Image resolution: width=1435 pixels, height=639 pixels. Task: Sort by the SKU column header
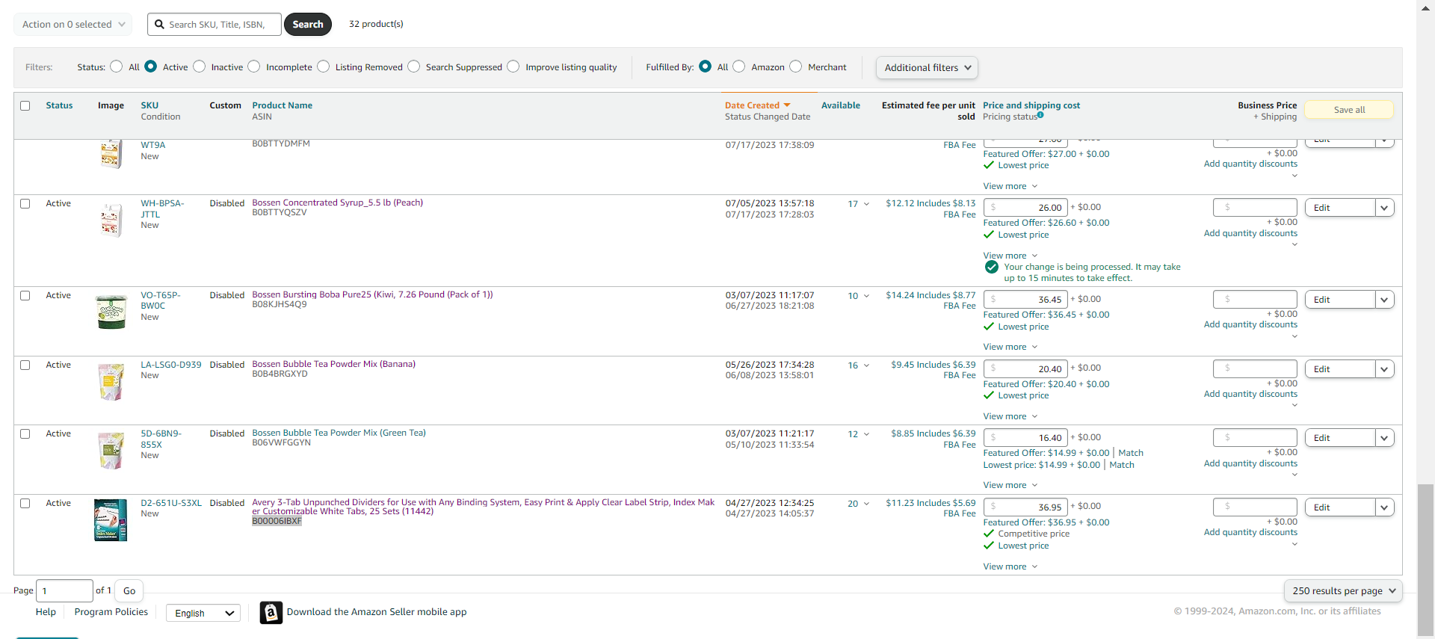[x=149, y=105]
